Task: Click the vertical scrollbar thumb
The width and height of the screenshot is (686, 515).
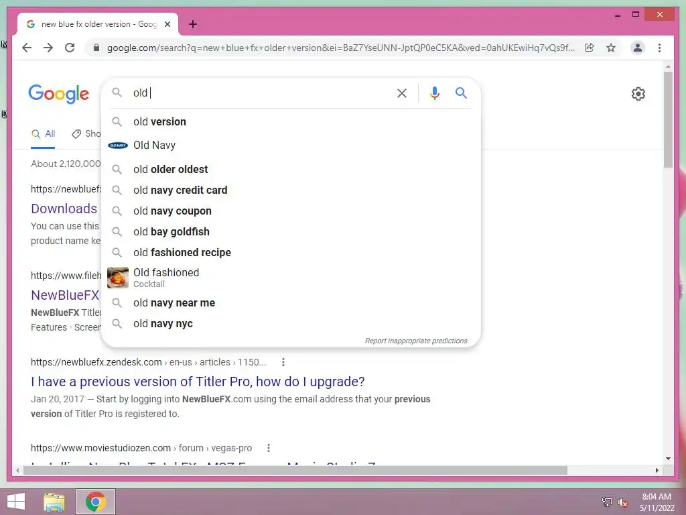Action: (668, 119)
